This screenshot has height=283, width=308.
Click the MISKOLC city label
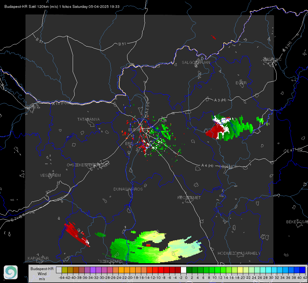click(x=273, y=59)
